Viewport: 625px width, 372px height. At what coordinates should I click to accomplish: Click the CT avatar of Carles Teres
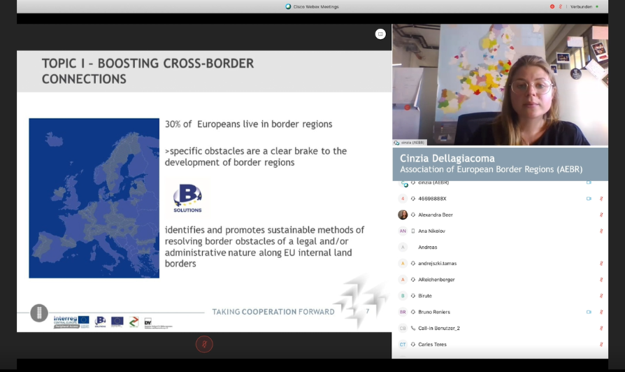(x=403, y=345)
